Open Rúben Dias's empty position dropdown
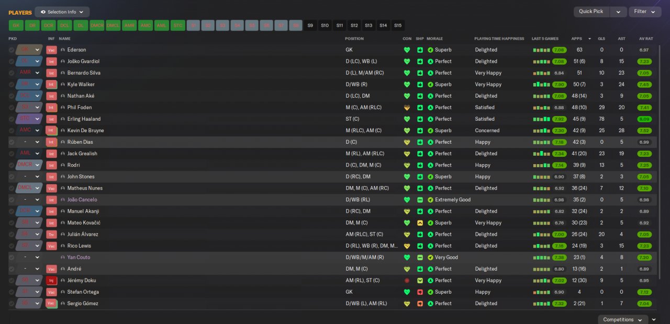The width and height of the screenshot is (670, 324). pyautogui.click(x=29, y=142)
